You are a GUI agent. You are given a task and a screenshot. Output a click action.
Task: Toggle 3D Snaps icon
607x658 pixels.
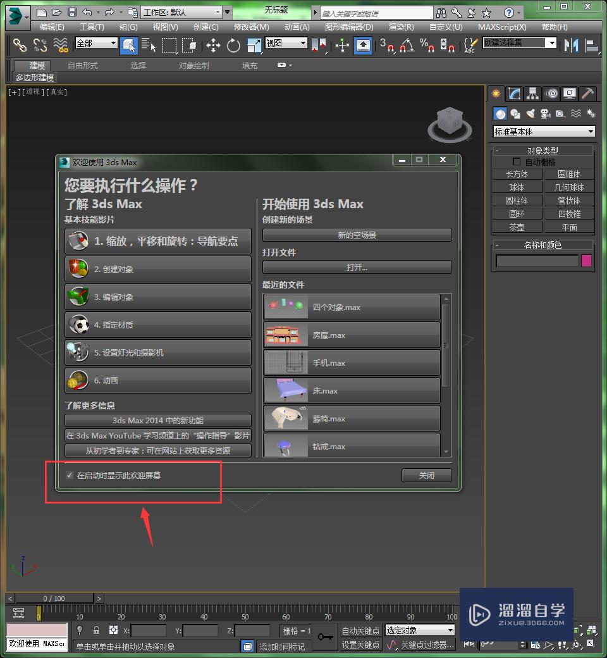(x=387, y=46)
